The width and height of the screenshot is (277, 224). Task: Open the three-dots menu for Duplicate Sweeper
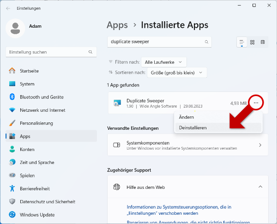click(256, 103)
